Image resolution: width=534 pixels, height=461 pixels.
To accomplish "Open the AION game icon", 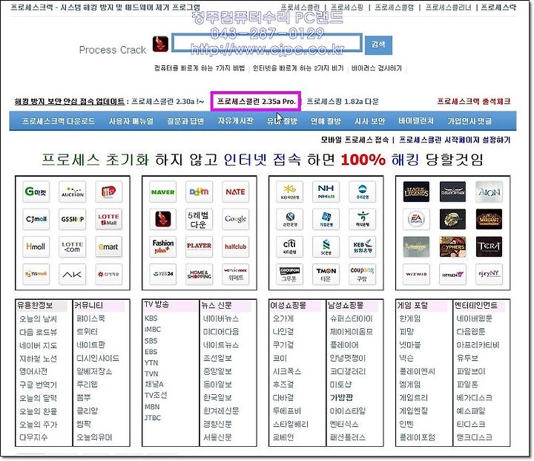I will (489, 192).
